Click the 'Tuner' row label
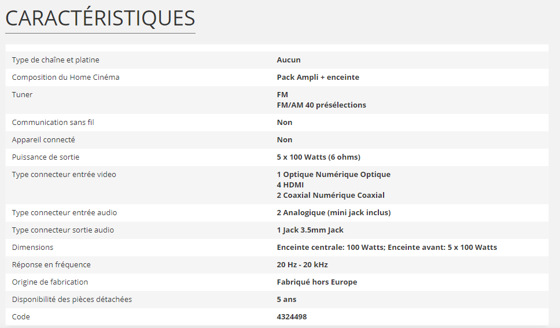This screenshot has height=328, width=560. [x=22, y=95]
